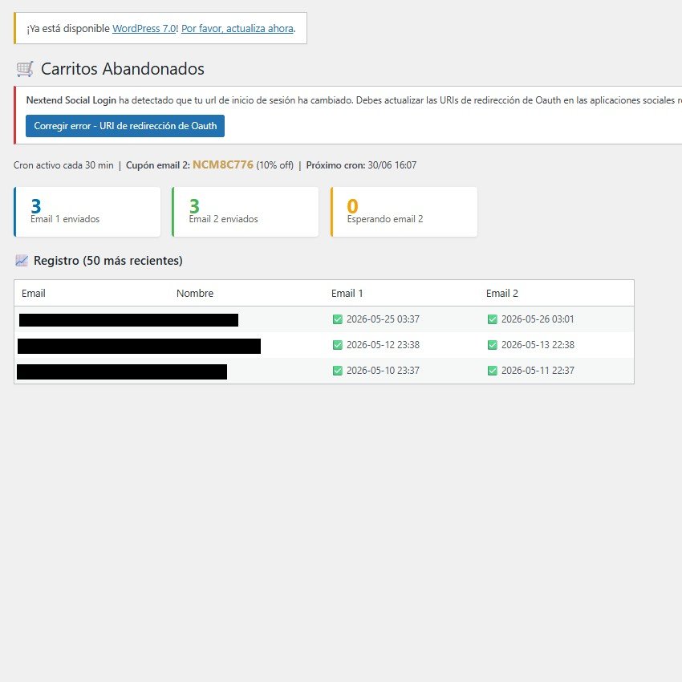The image size is (682, 682).
Task: Click the 'Registro (50 más recientes)' heading
Action: pos(108,261)
